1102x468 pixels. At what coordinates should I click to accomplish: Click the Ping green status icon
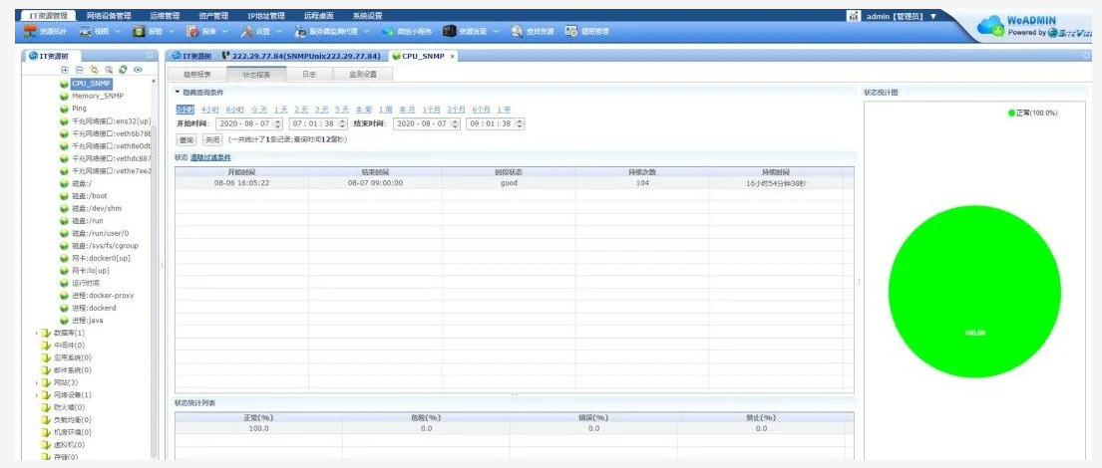[64, 109]
